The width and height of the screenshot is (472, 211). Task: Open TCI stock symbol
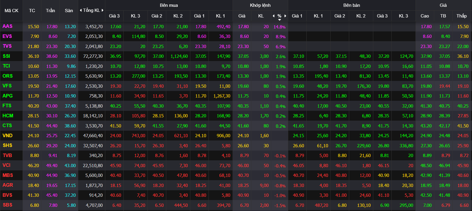pyautogui.click(x=6, y=66)
